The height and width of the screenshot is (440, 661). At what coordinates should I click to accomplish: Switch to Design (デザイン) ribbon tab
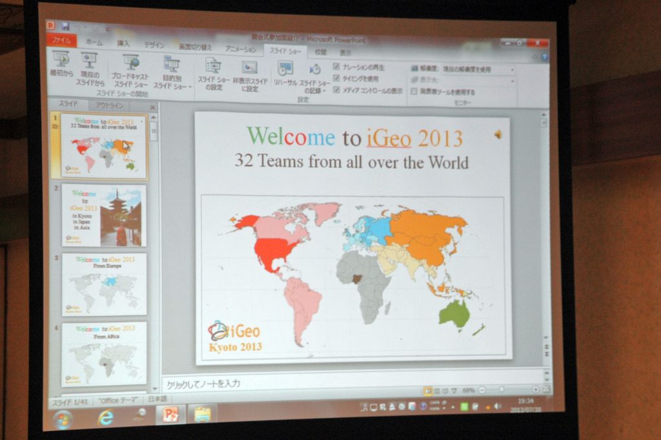[154, 45]
